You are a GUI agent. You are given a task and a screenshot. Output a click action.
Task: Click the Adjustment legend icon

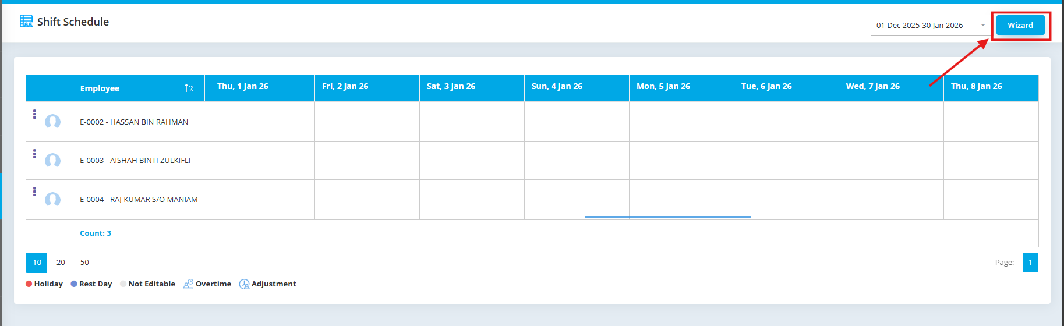click(x=245, y=284)
